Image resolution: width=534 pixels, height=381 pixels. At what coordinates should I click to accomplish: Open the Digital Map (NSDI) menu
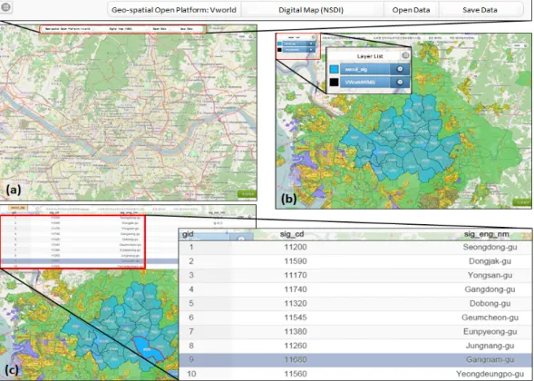(311, 10)
